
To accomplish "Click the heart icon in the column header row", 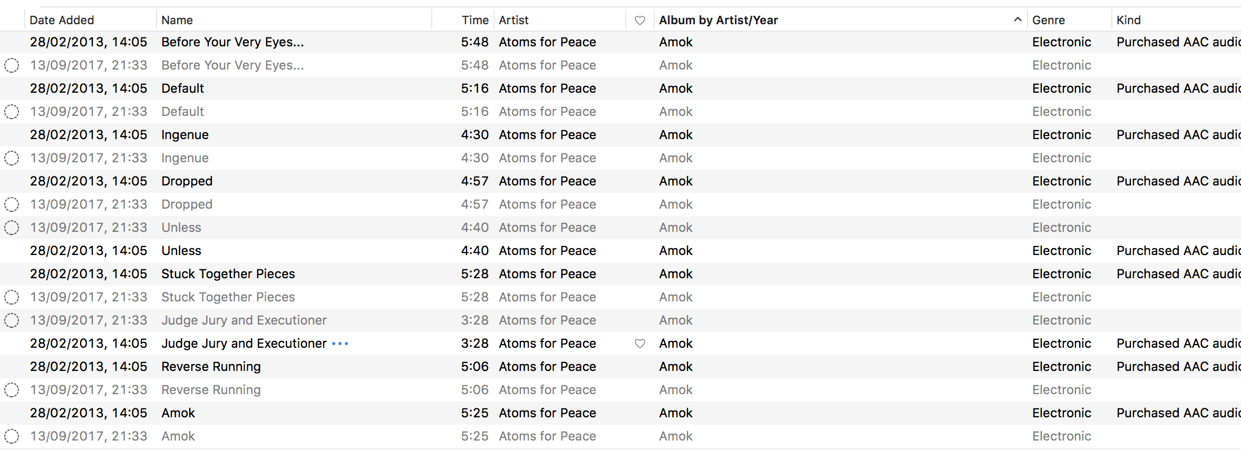I will coord(640,20).
